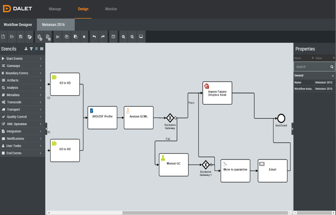
Task: Click the export file icon with down arrow
Action: [x=48, y=37]
